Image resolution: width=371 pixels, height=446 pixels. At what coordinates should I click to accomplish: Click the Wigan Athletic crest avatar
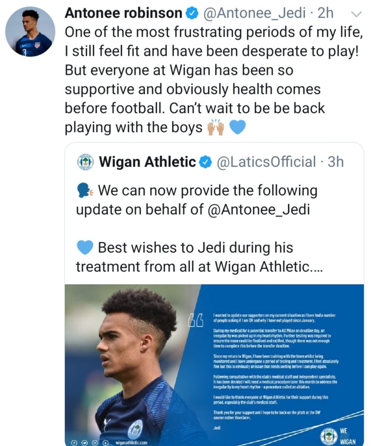tap(85, 162)
